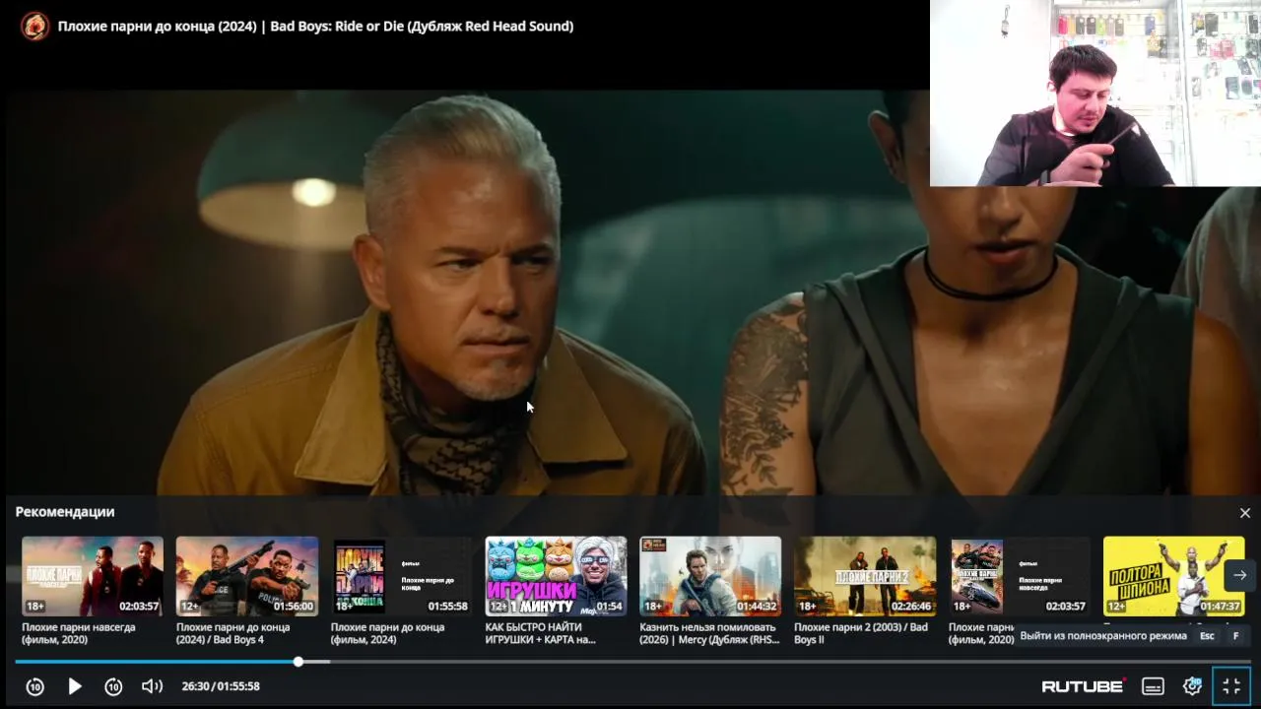This screenshot has width=1261, height=709.
Task: Close the Рекомендации panel
Action: [1244, 513]
